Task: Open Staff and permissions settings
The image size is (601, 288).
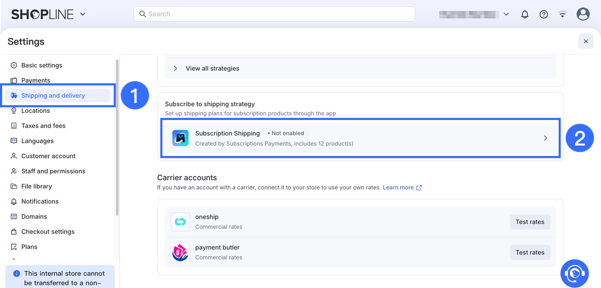Action: pyautogui.click(x=53, y=171)
